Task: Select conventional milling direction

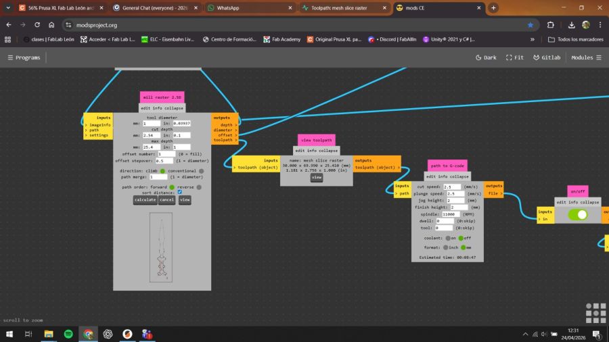Action: coord(201,170)
